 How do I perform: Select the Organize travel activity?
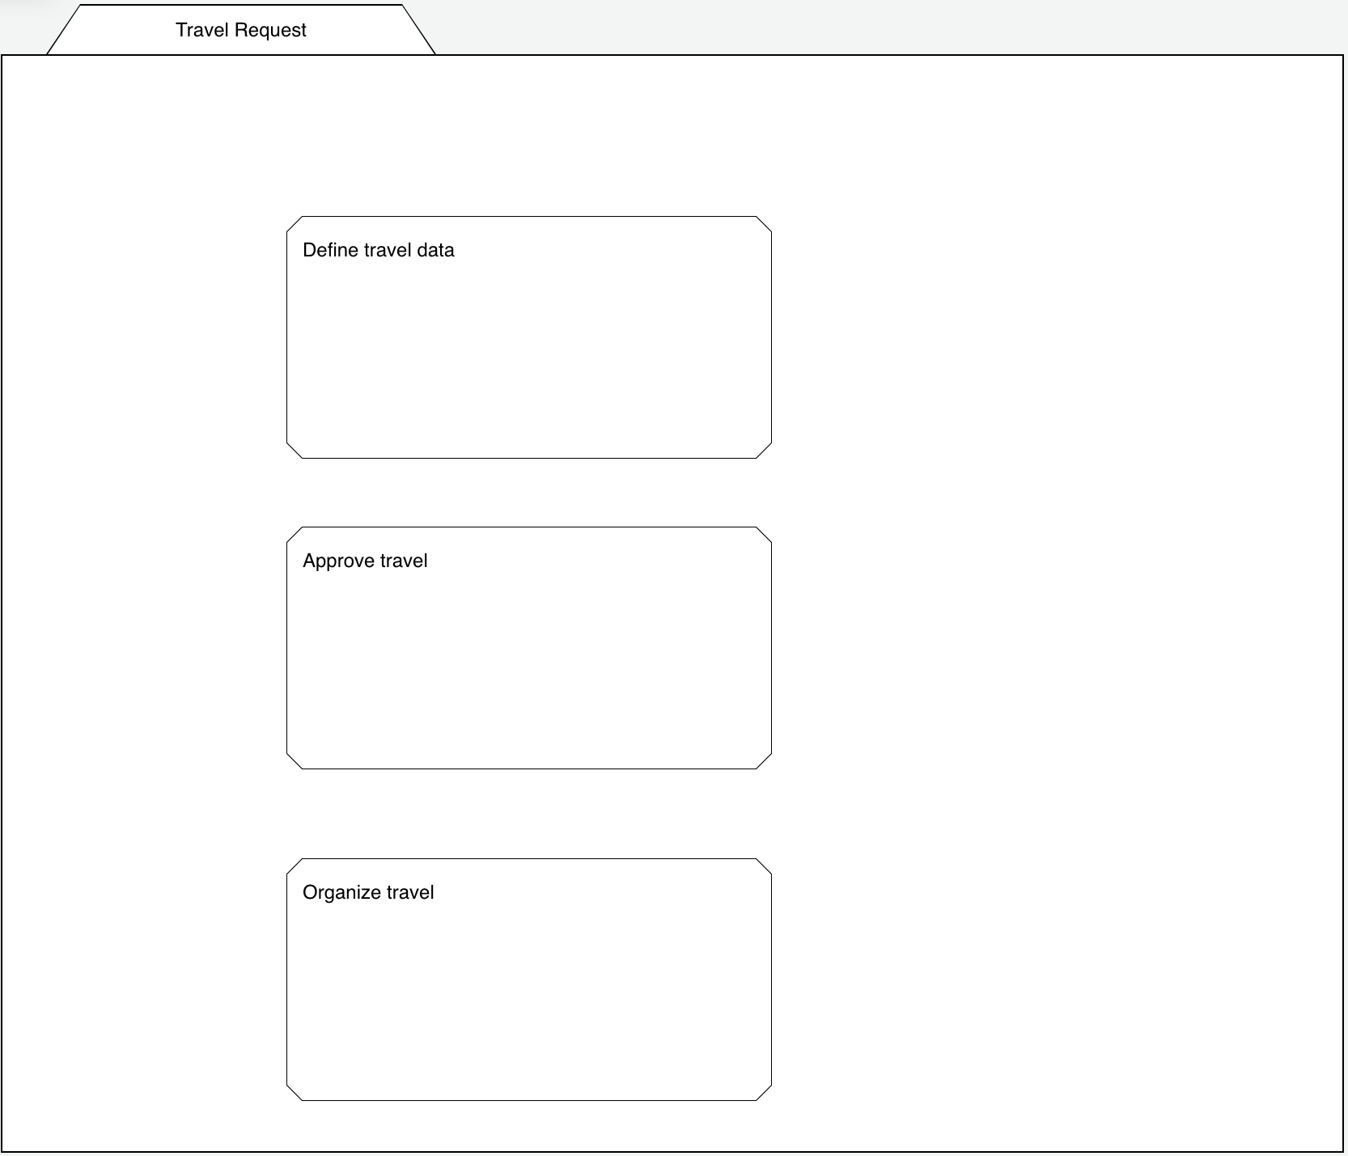529,979
